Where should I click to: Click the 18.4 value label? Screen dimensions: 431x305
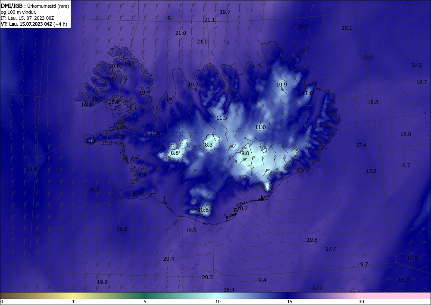pos(229,290)
